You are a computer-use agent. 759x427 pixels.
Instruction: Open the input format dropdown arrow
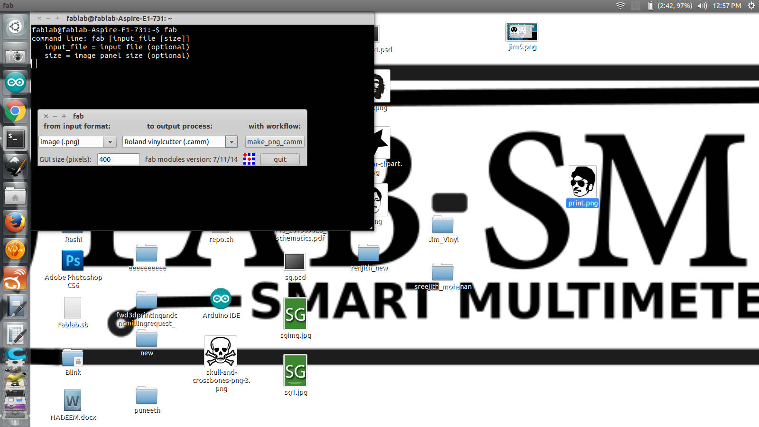[110, 142]
